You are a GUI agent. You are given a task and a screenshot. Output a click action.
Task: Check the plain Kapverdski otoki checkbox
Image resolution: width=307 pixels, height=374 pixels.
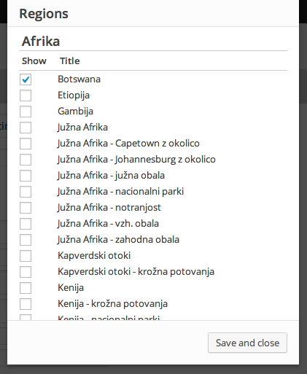point(26,256)
